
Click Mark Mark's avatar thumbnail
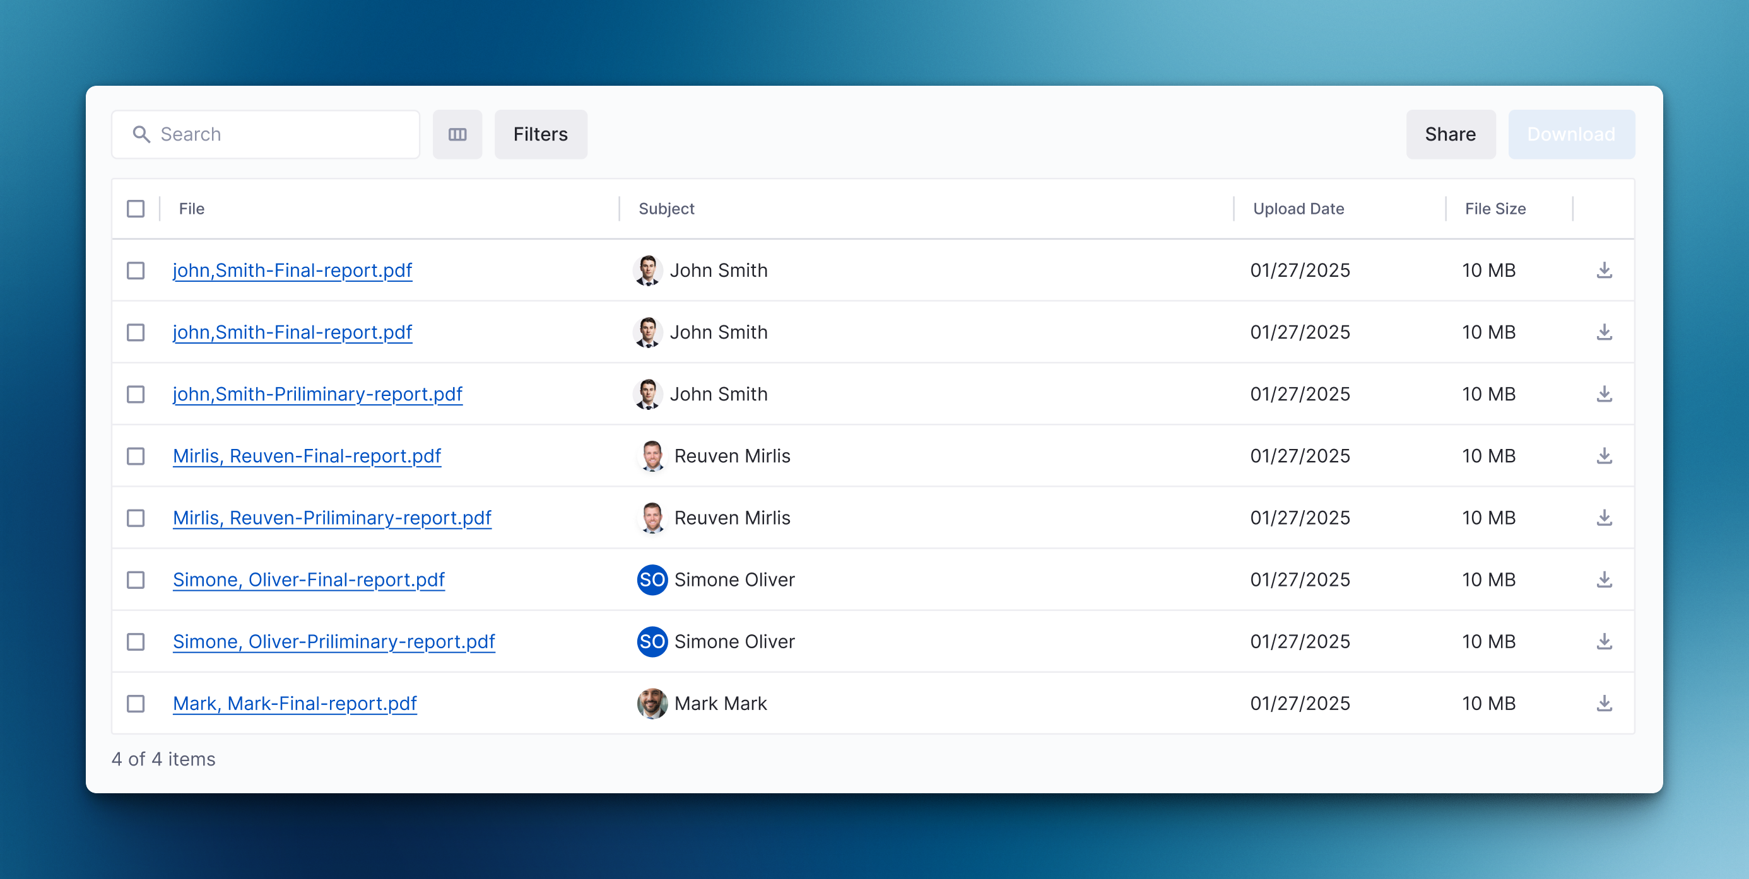(652, 703)
